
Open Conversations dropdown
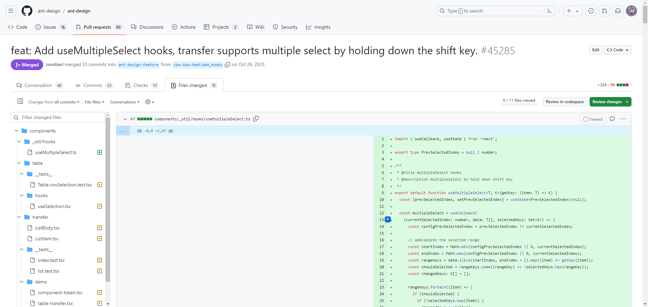point(125,102)
